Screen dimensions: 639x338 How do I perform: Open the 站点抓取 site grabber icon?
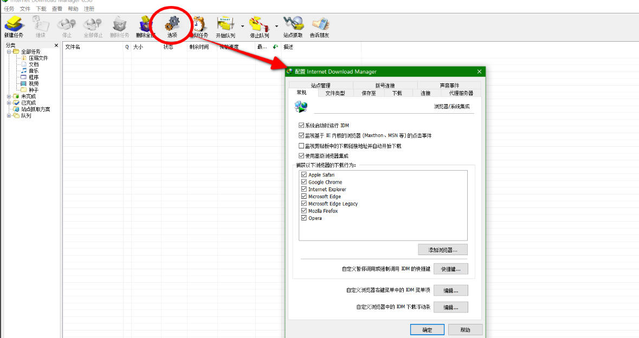[293, 27]
